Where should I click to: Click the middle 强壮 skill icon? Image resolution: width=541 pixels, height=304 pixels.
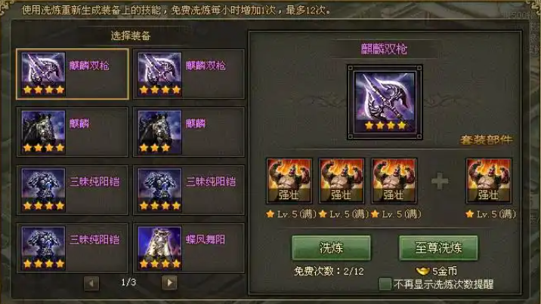pos(342,181)
